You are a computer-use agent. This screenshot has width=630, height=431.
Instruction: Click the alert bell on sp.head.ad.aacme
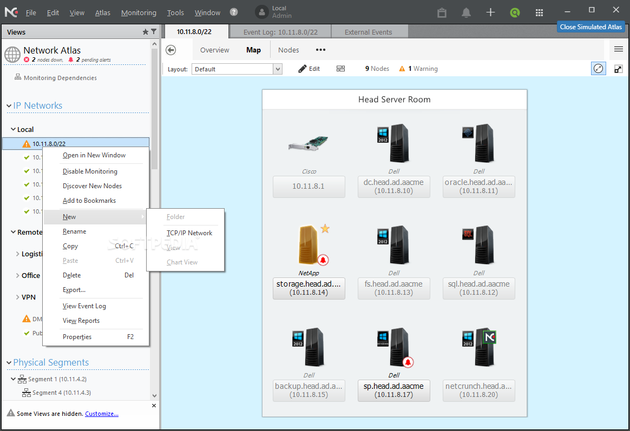click(x=408, y=362)
